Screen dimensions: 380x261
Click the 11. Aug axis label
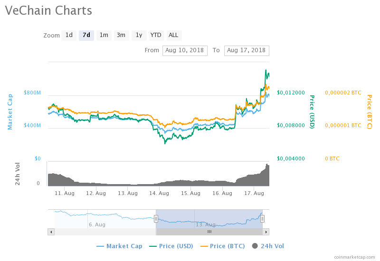click(65, 193)
